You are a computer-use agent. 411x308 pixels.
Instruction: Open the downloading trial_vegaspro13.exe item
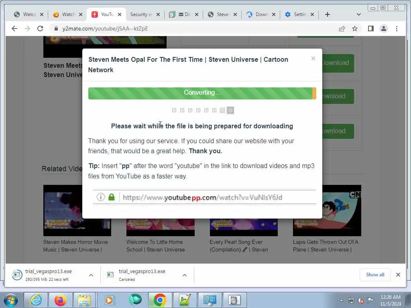[x=48, y=275]
